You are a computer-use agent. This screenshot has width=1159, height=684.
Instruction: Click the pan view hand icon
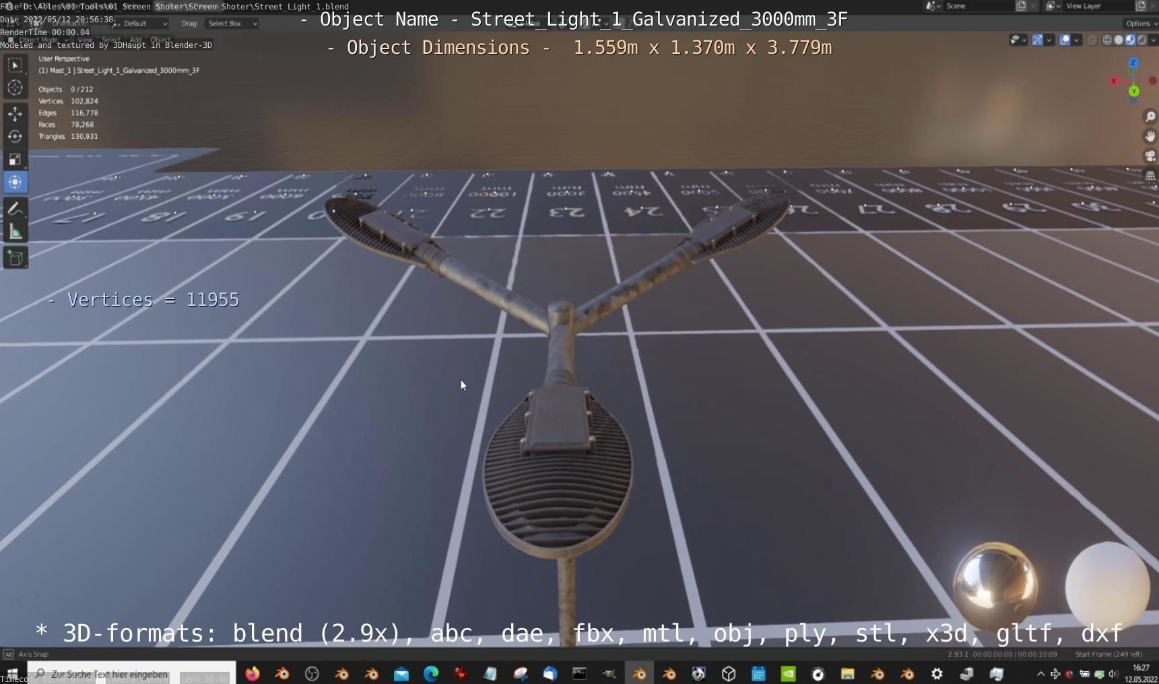pyautogui.click(x=1150, y=137)
